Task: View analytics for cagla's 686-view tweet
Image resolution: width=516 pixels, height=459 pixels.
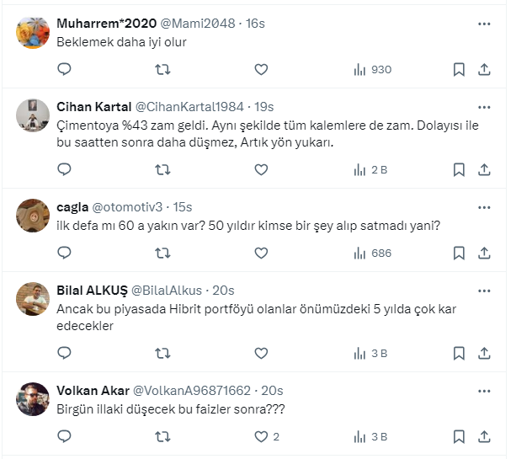Action: pos(371,253)
